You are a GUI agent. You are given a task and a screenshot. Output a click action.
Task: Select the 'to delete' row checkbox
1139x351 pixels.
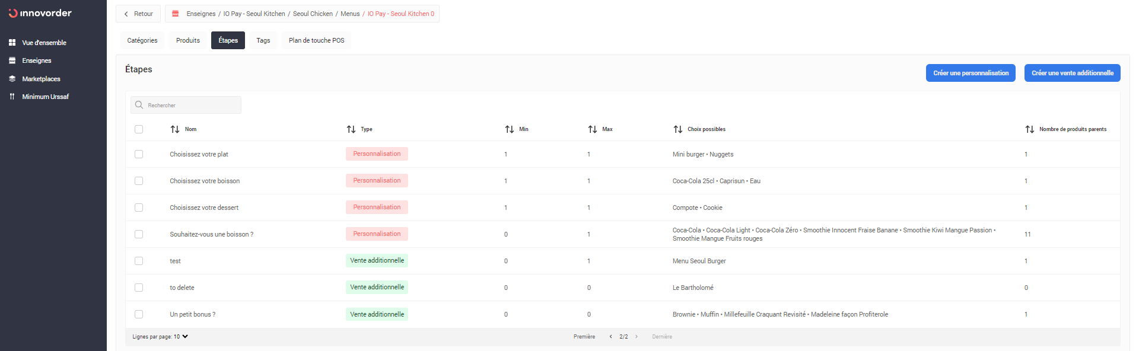[139, 288]
